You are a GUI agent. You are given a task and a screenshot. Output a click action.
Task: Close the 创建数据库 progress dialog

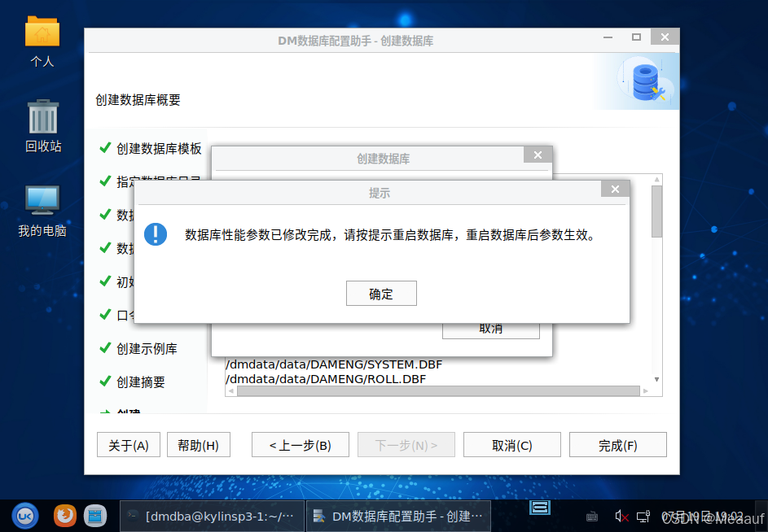click(x=538, y=155)
